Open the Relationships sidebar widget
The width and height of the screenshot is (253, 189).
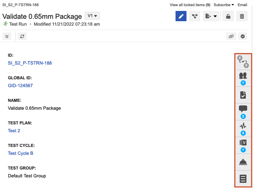pyautogui.click(x=243, y=62)
